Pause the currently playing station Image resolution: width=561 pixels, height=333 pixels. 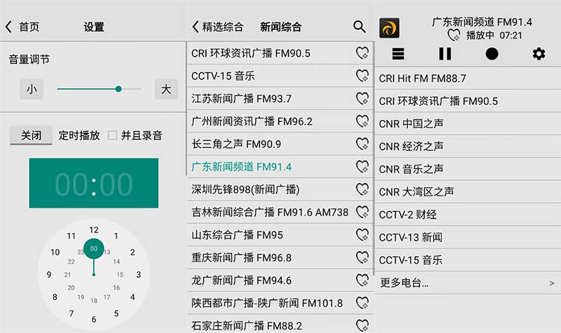coord(445,54)
